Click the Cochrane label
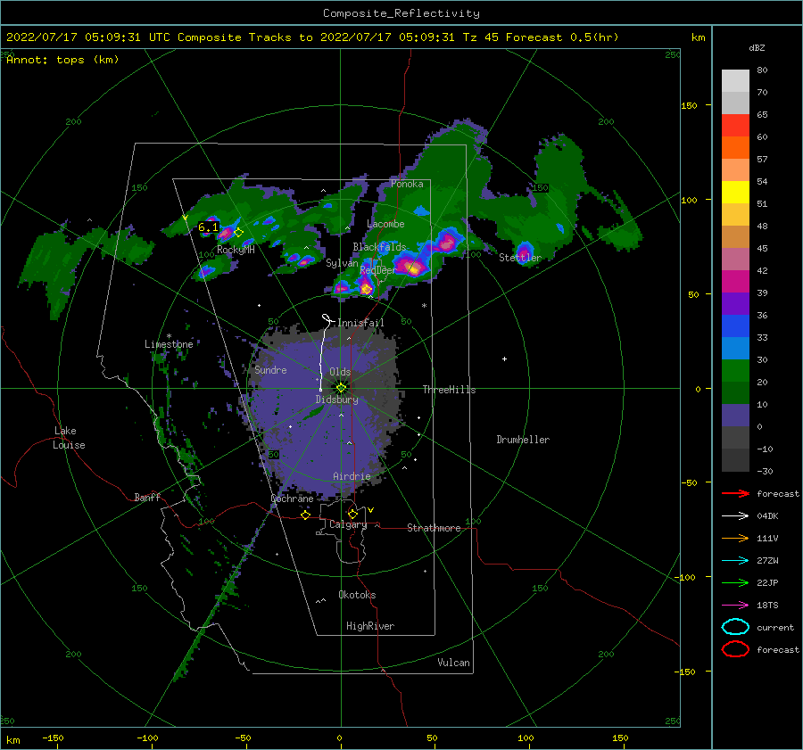 (x=292, y=499)
